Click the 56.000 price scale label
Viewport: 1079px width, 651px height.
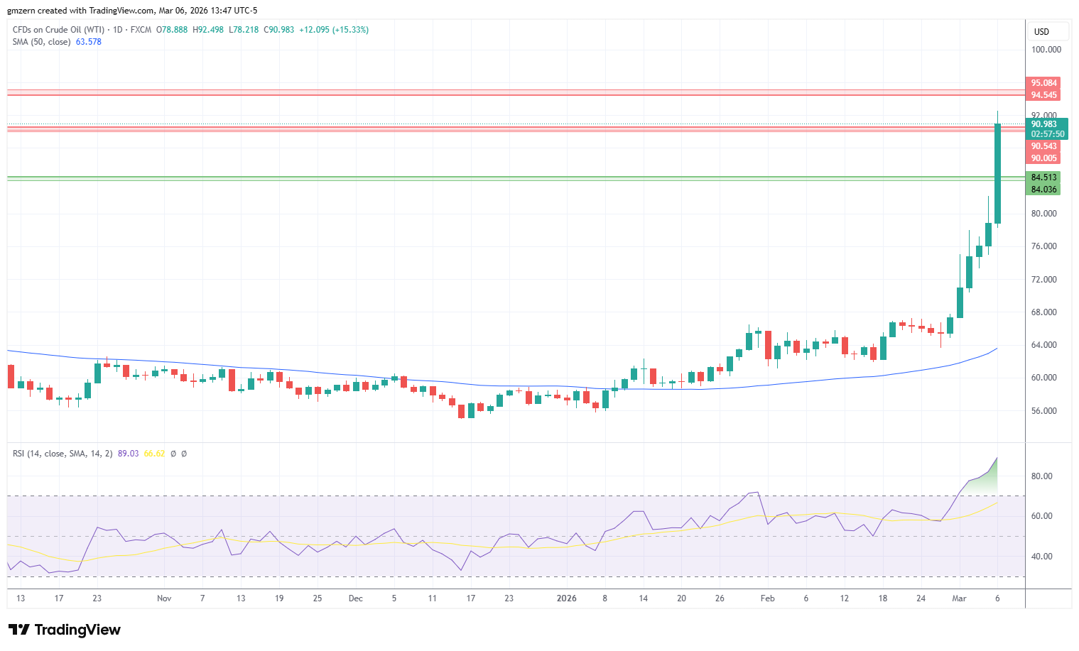click(1043, 411)
